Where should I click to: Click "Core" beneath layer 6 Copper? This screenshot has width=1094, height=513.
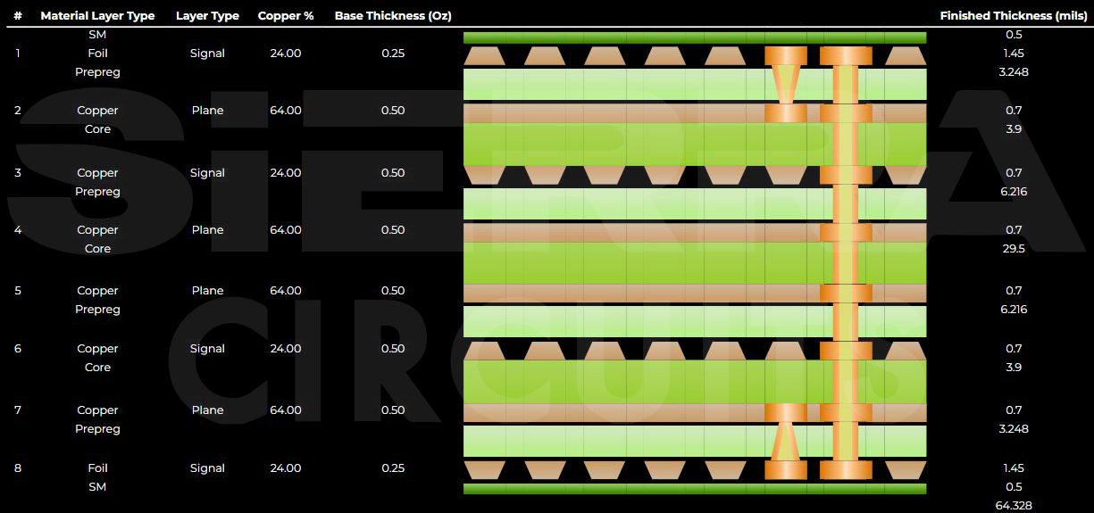tap(97, 368)
